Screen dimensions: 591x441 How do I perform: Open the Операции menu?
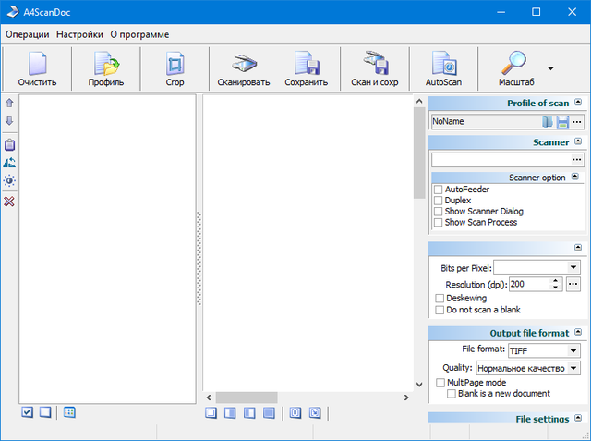[x=28, y=34]
